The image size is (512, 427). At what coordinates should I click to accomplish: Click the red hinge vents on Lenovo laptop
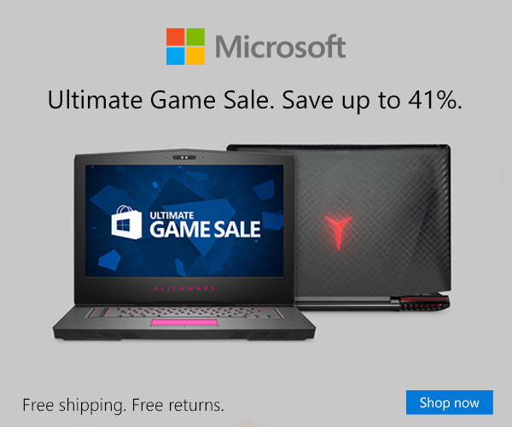point(423,302)
